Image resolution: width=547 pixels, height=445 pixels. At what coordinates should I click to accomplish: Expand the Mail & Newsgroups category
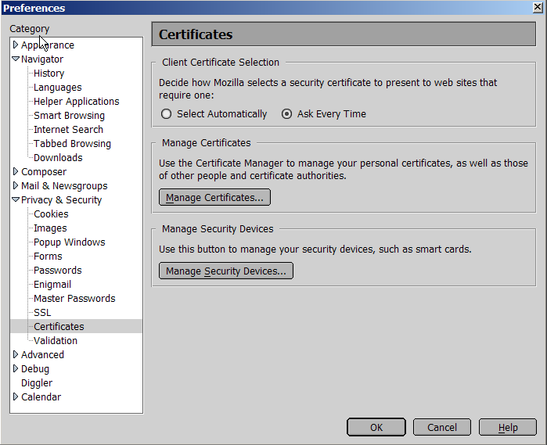tap(16, 185)
